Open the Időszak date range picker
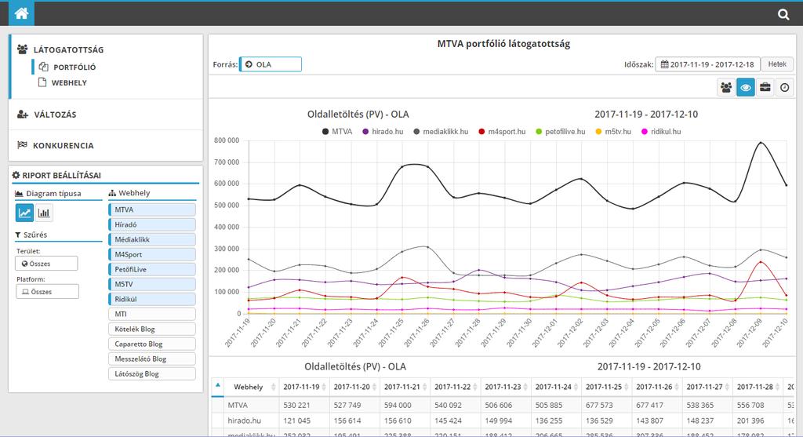 (x=708, y=64)
